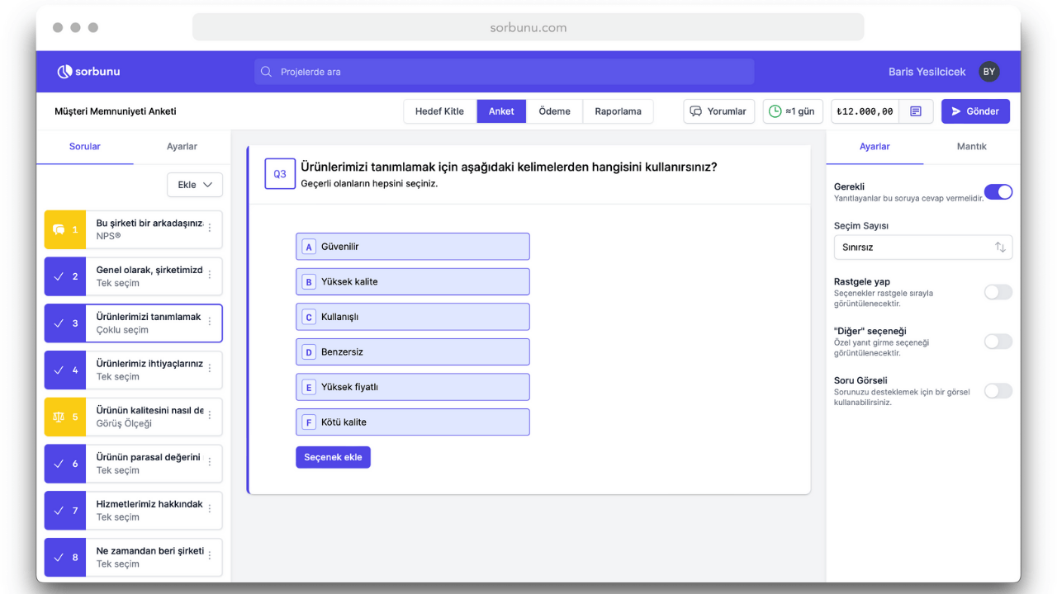The height and width of the screenshot is (594, 1057).
Task: Open the Ekle dropdown
Action: click(195, 185)
